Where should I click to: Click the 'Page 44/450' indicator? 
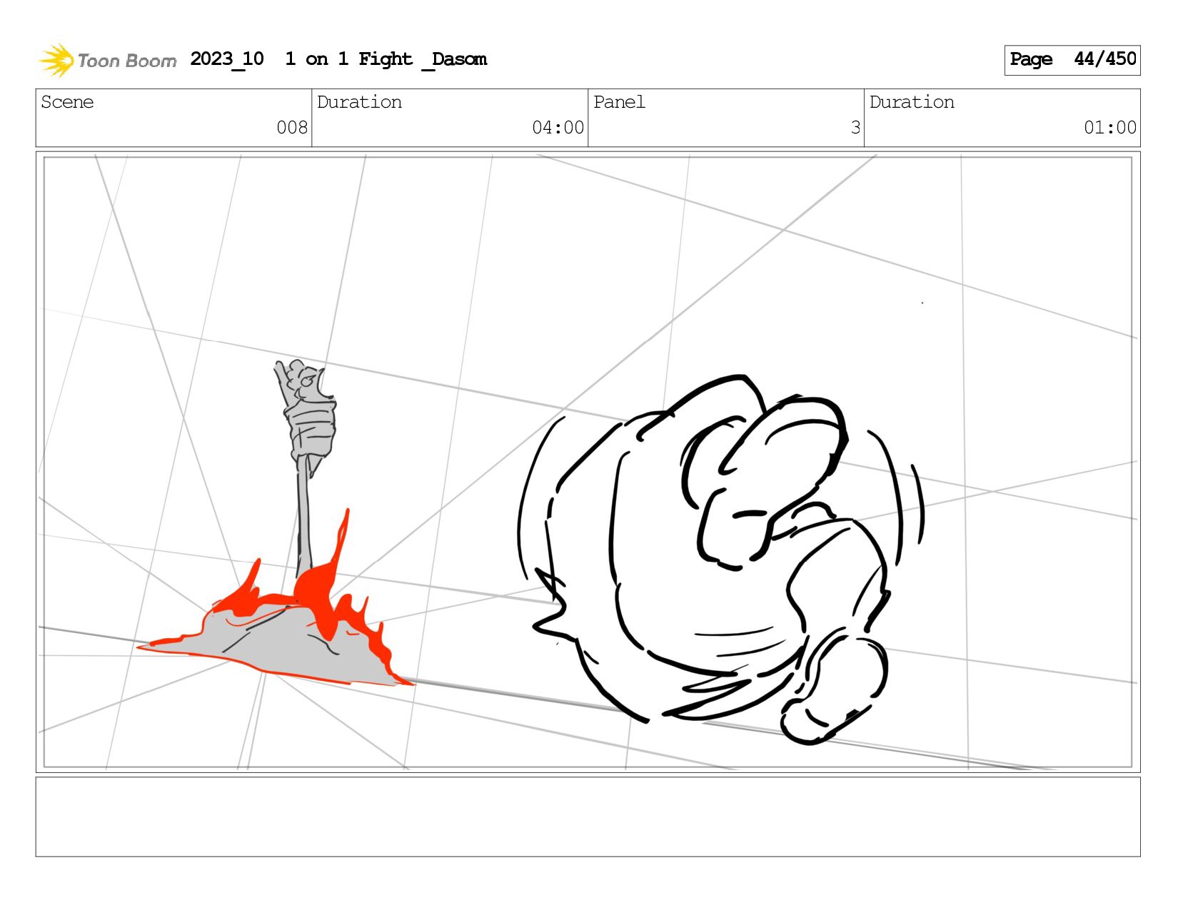1072,60
